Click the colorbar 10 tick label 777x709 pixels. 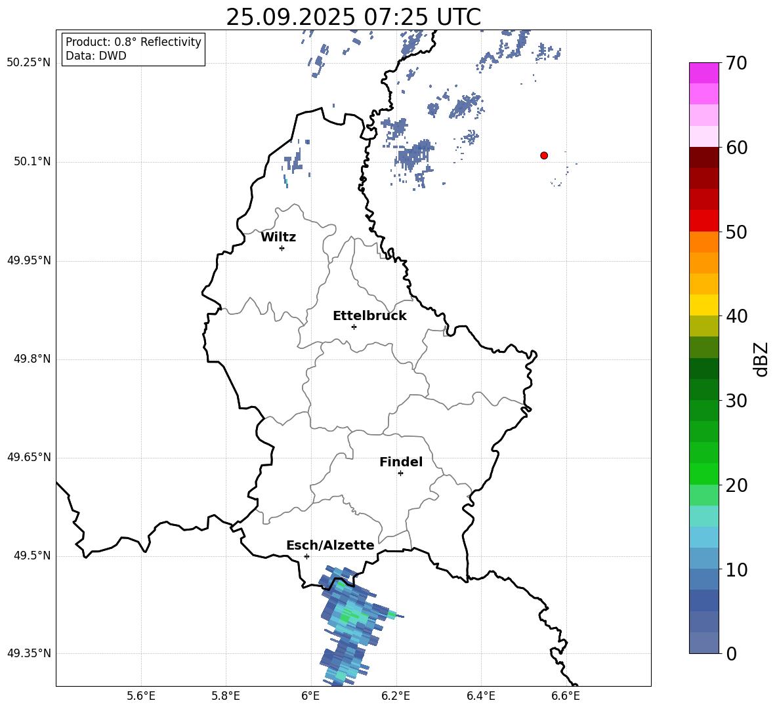[736, 569]
